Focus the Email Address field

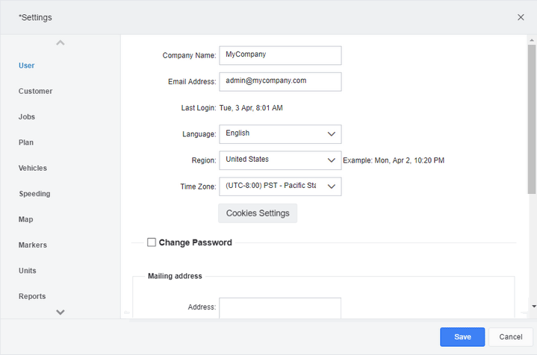pyautogui.click(x=280, y=82)
